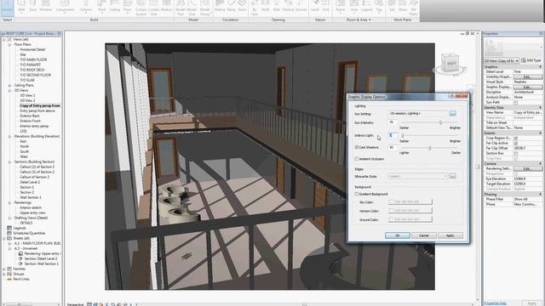Screen dimensions: 545x306
Task: Open the Interior sketch rendering
Action: (x=31, y=207)
